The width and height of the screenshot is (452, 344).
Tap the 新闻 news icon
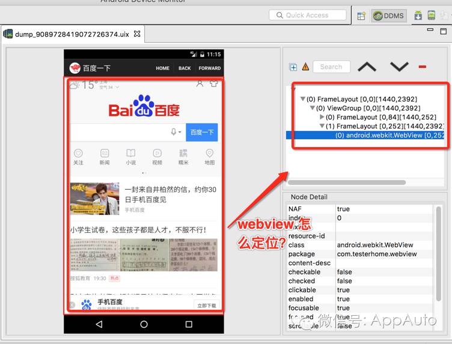105,156
